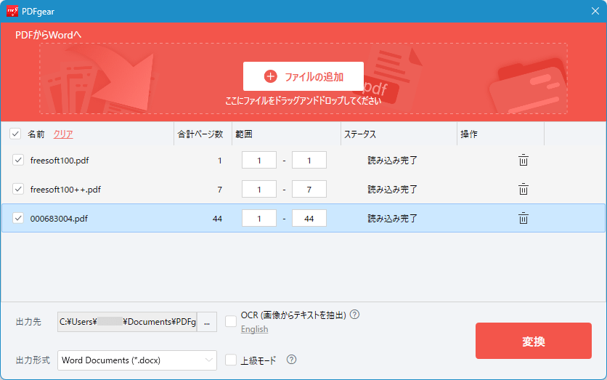This screenshot has width=607, height=380.
Task: Click the 変換 convert button
Action: pos(534,341)
